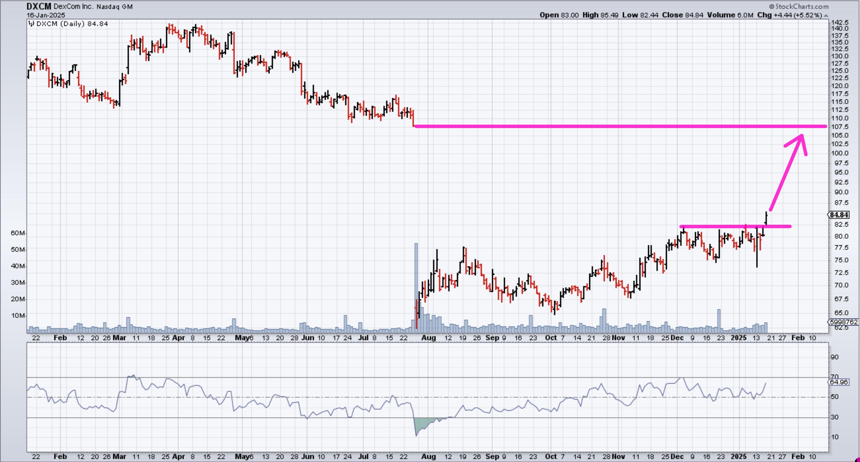Click the 5998762 volume tag on the right axis
Viewport: 860px width, 462px height.
(843, 322)
